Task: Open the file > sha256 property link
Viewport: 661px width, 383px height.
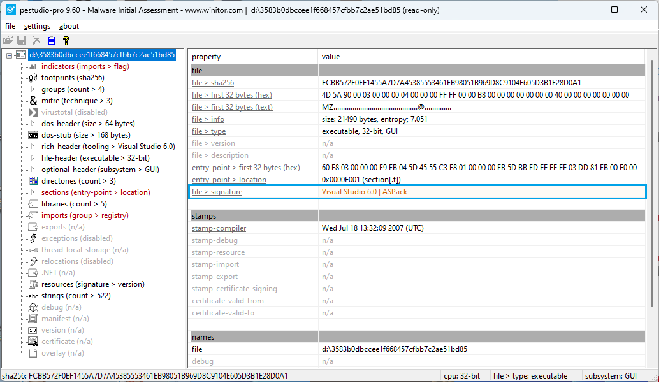Action: (213, 82)
